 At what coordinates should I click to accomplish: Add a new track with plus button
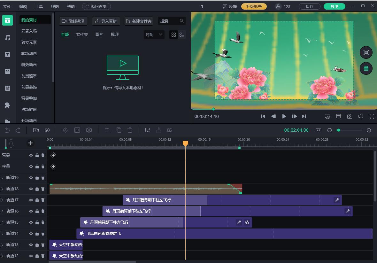pyautogui.click(x=30, y=143)
